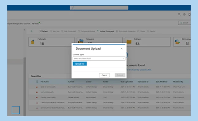198x121 pixels.
Task: Sort by the File Name column header
Action: point(44,82)
